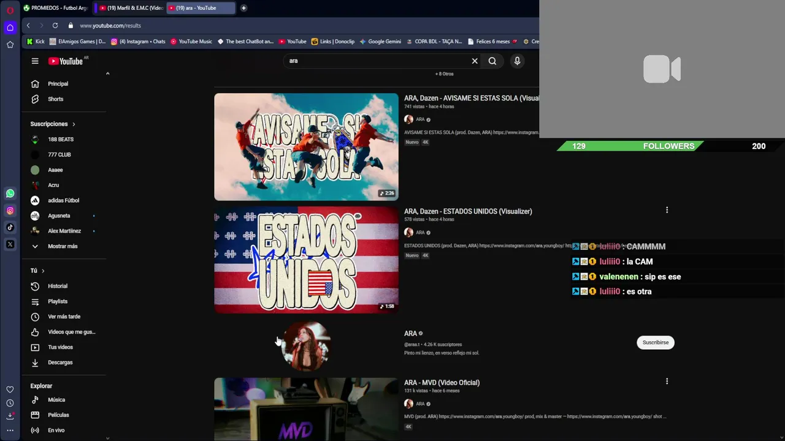The width and height of the screenshot is (785, 441).
Task: Reload the page with refresh icon
Action: point(55,26)
